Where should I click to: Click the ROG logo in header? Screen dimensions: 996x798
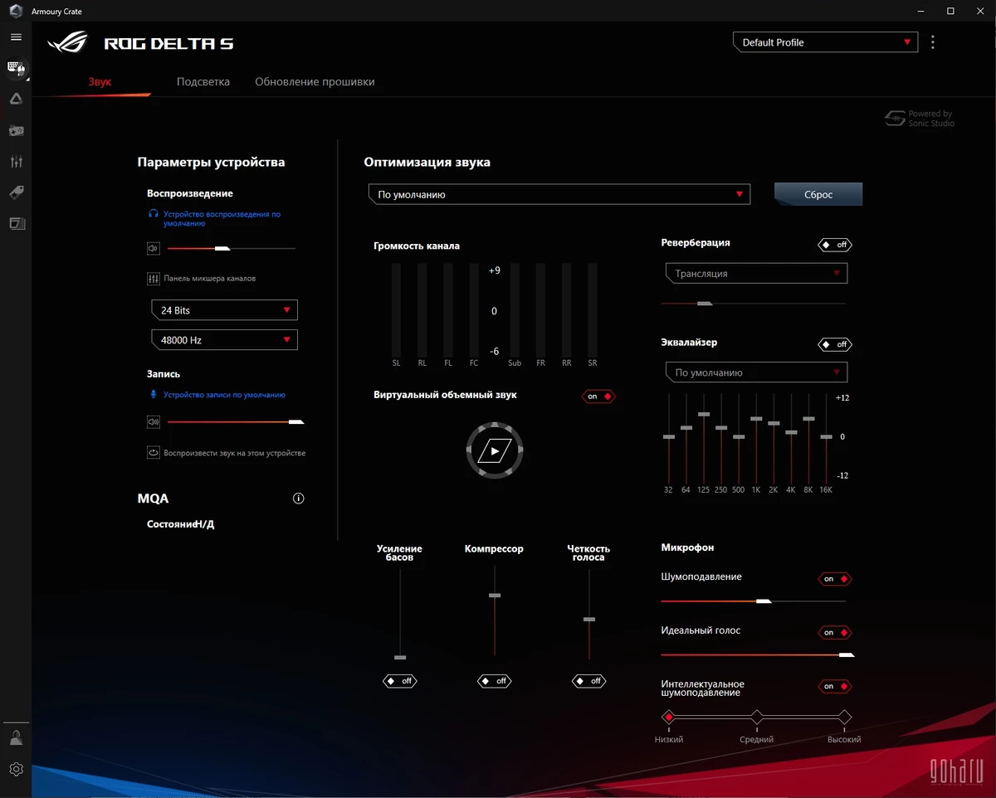(69, 43)
